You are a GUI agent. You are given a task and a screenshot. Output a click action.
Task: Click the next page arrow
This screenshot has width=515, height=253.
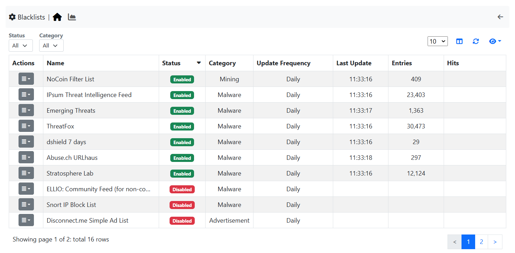(495, 242)
